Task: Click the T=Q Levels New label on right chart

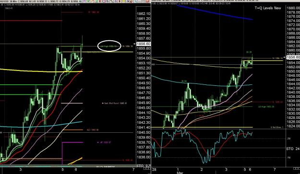Action: coord(268,8)
